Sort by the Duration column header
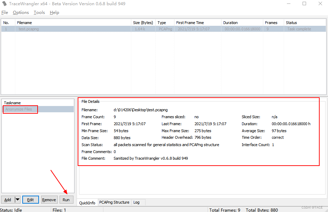328x212 pixels. (242, 23)
